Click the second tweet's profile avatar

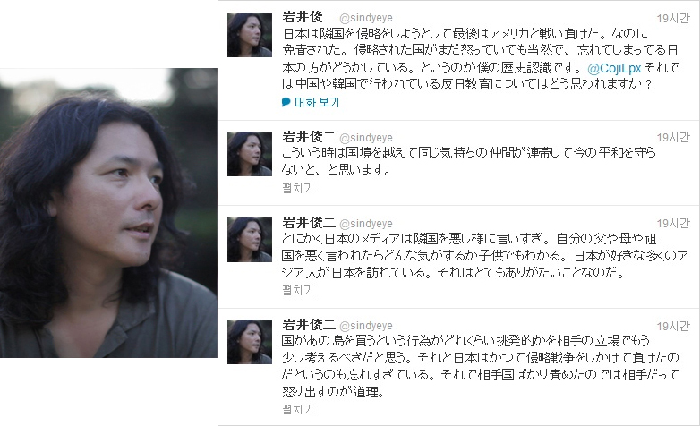coord(250,154)
